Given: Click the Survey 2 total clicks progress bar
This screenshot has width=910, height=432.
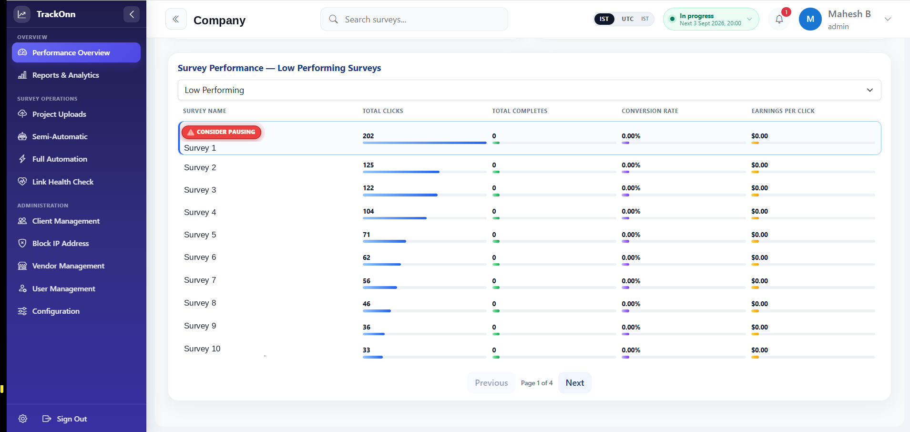Looking at the screenshot, I should [424, 172].
